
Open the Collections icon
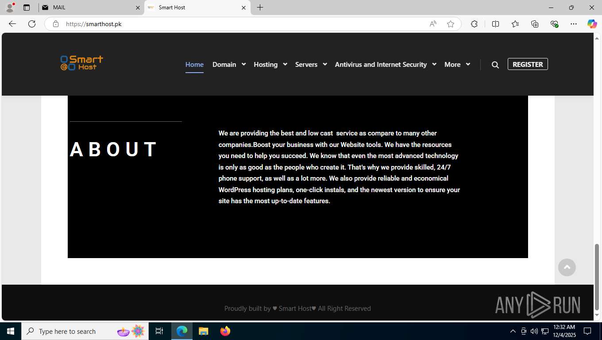535,24
